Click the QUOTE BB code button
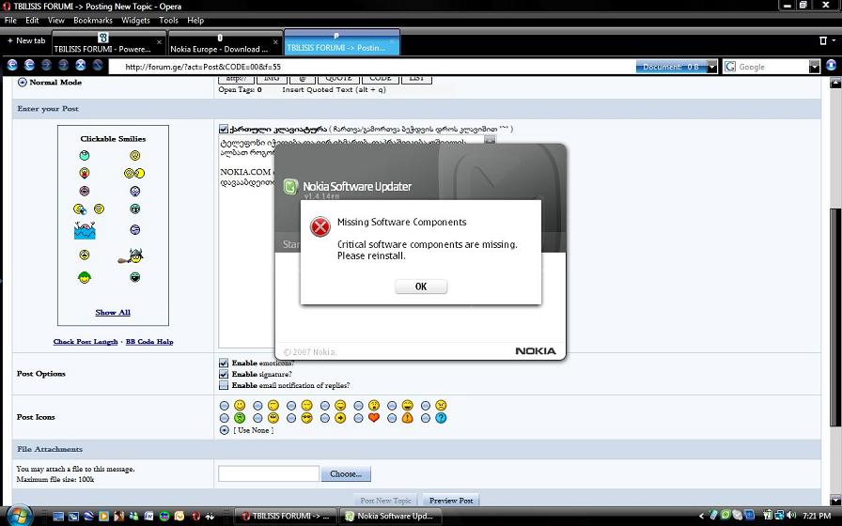This screenshot has width=842, height=526. point(339,80)
